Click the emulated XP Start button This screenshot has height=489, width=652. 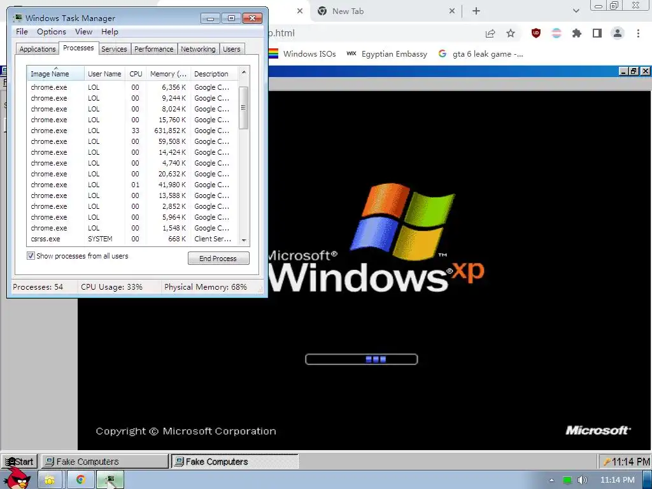20,462
